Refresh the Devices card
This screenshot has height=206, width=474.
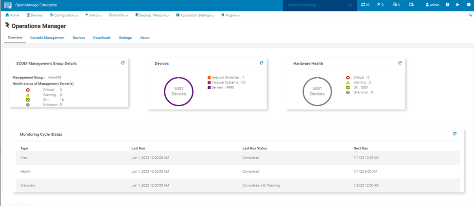click(x=262, y=63)
